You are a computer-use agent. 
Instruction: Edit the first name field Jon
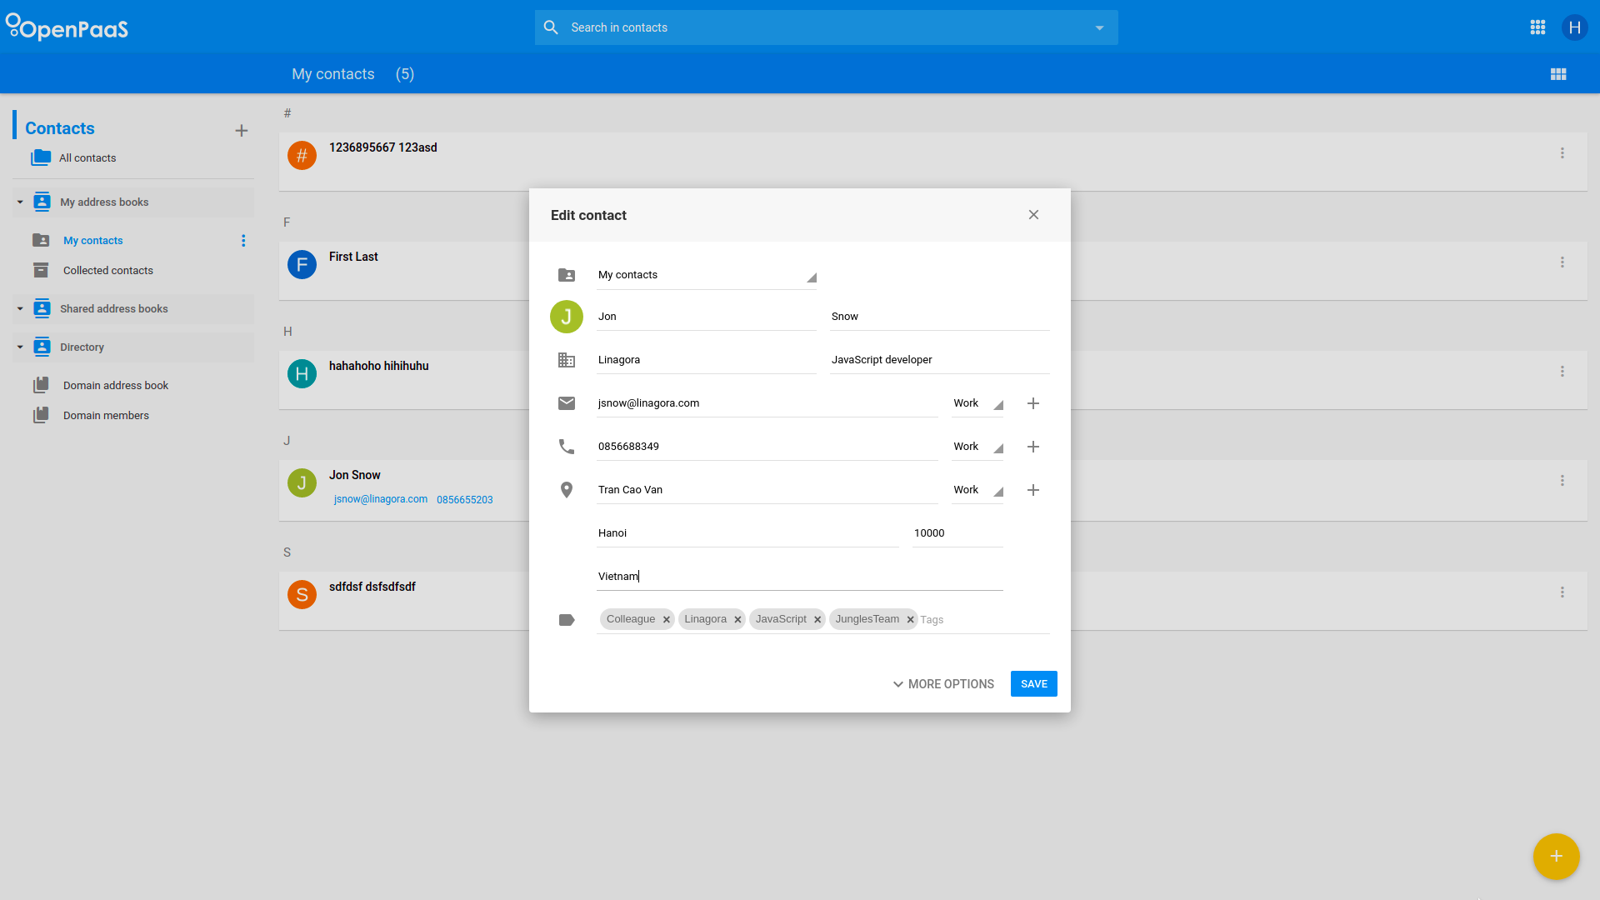707,317
